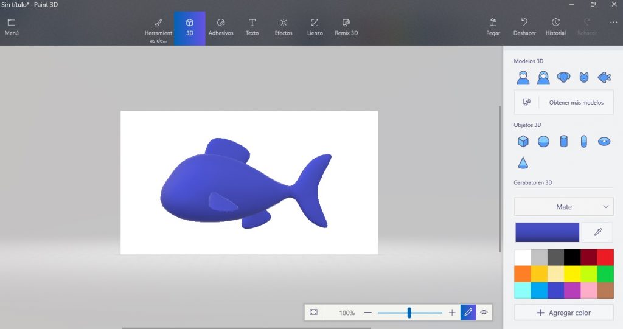Expand the Mate material dropdown
Viewport: 623px width, 329px height.
pos(564,207)
